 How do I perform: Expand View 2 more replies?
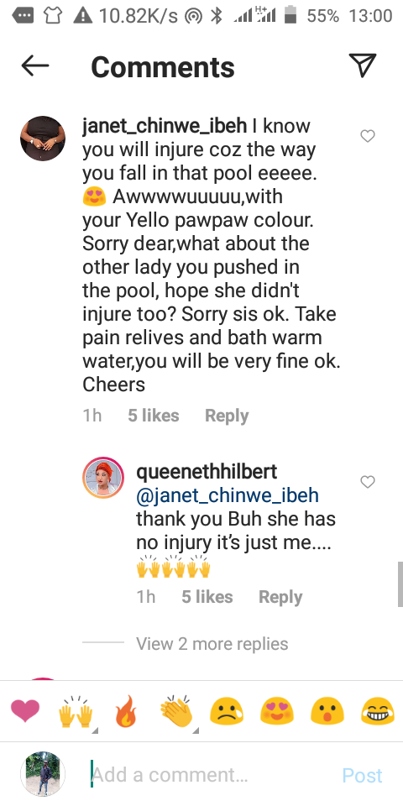point(212,644)
